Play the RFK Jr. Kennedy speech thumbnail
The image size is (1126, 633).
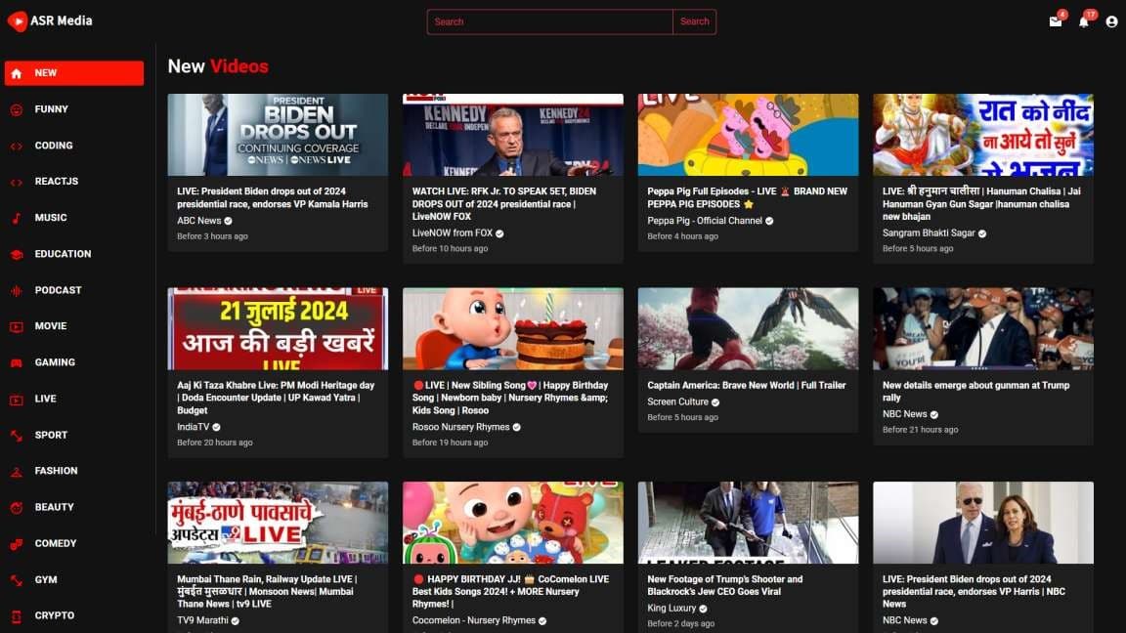point(513,135)
